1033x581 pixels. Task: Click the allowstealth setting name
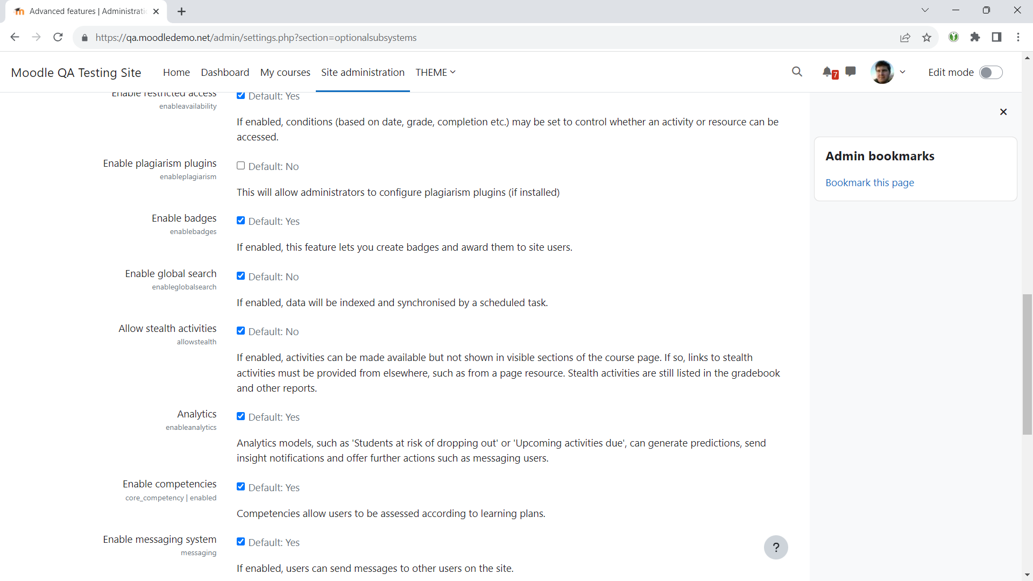[x=197, y=342]
